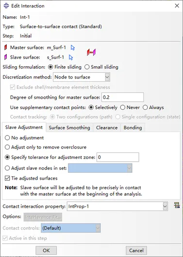Select Two configurations (path) contact tracking
Viewport: 183px width, 257px height.
(x=81, y=117)
